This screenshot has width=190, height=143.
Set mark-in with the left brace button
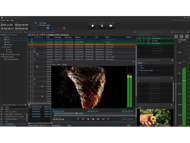coord(78,119)
